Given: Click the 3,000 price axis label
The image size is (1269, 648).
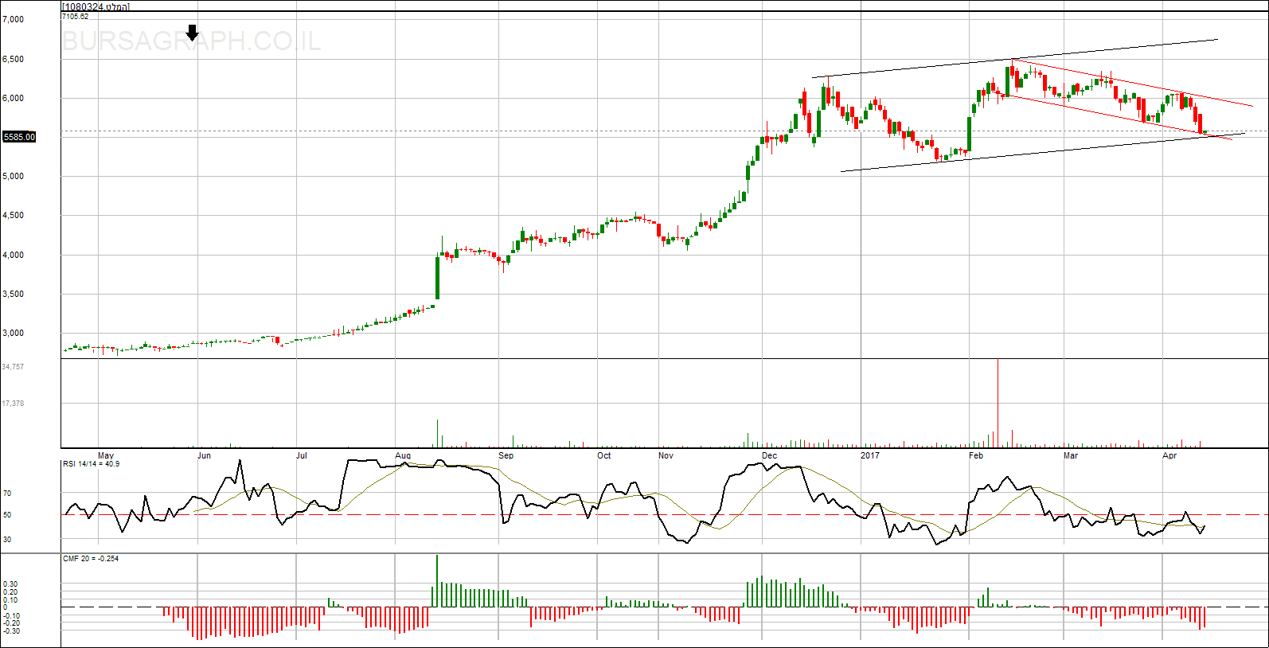Looking at the screenshot, I should 13,333.
